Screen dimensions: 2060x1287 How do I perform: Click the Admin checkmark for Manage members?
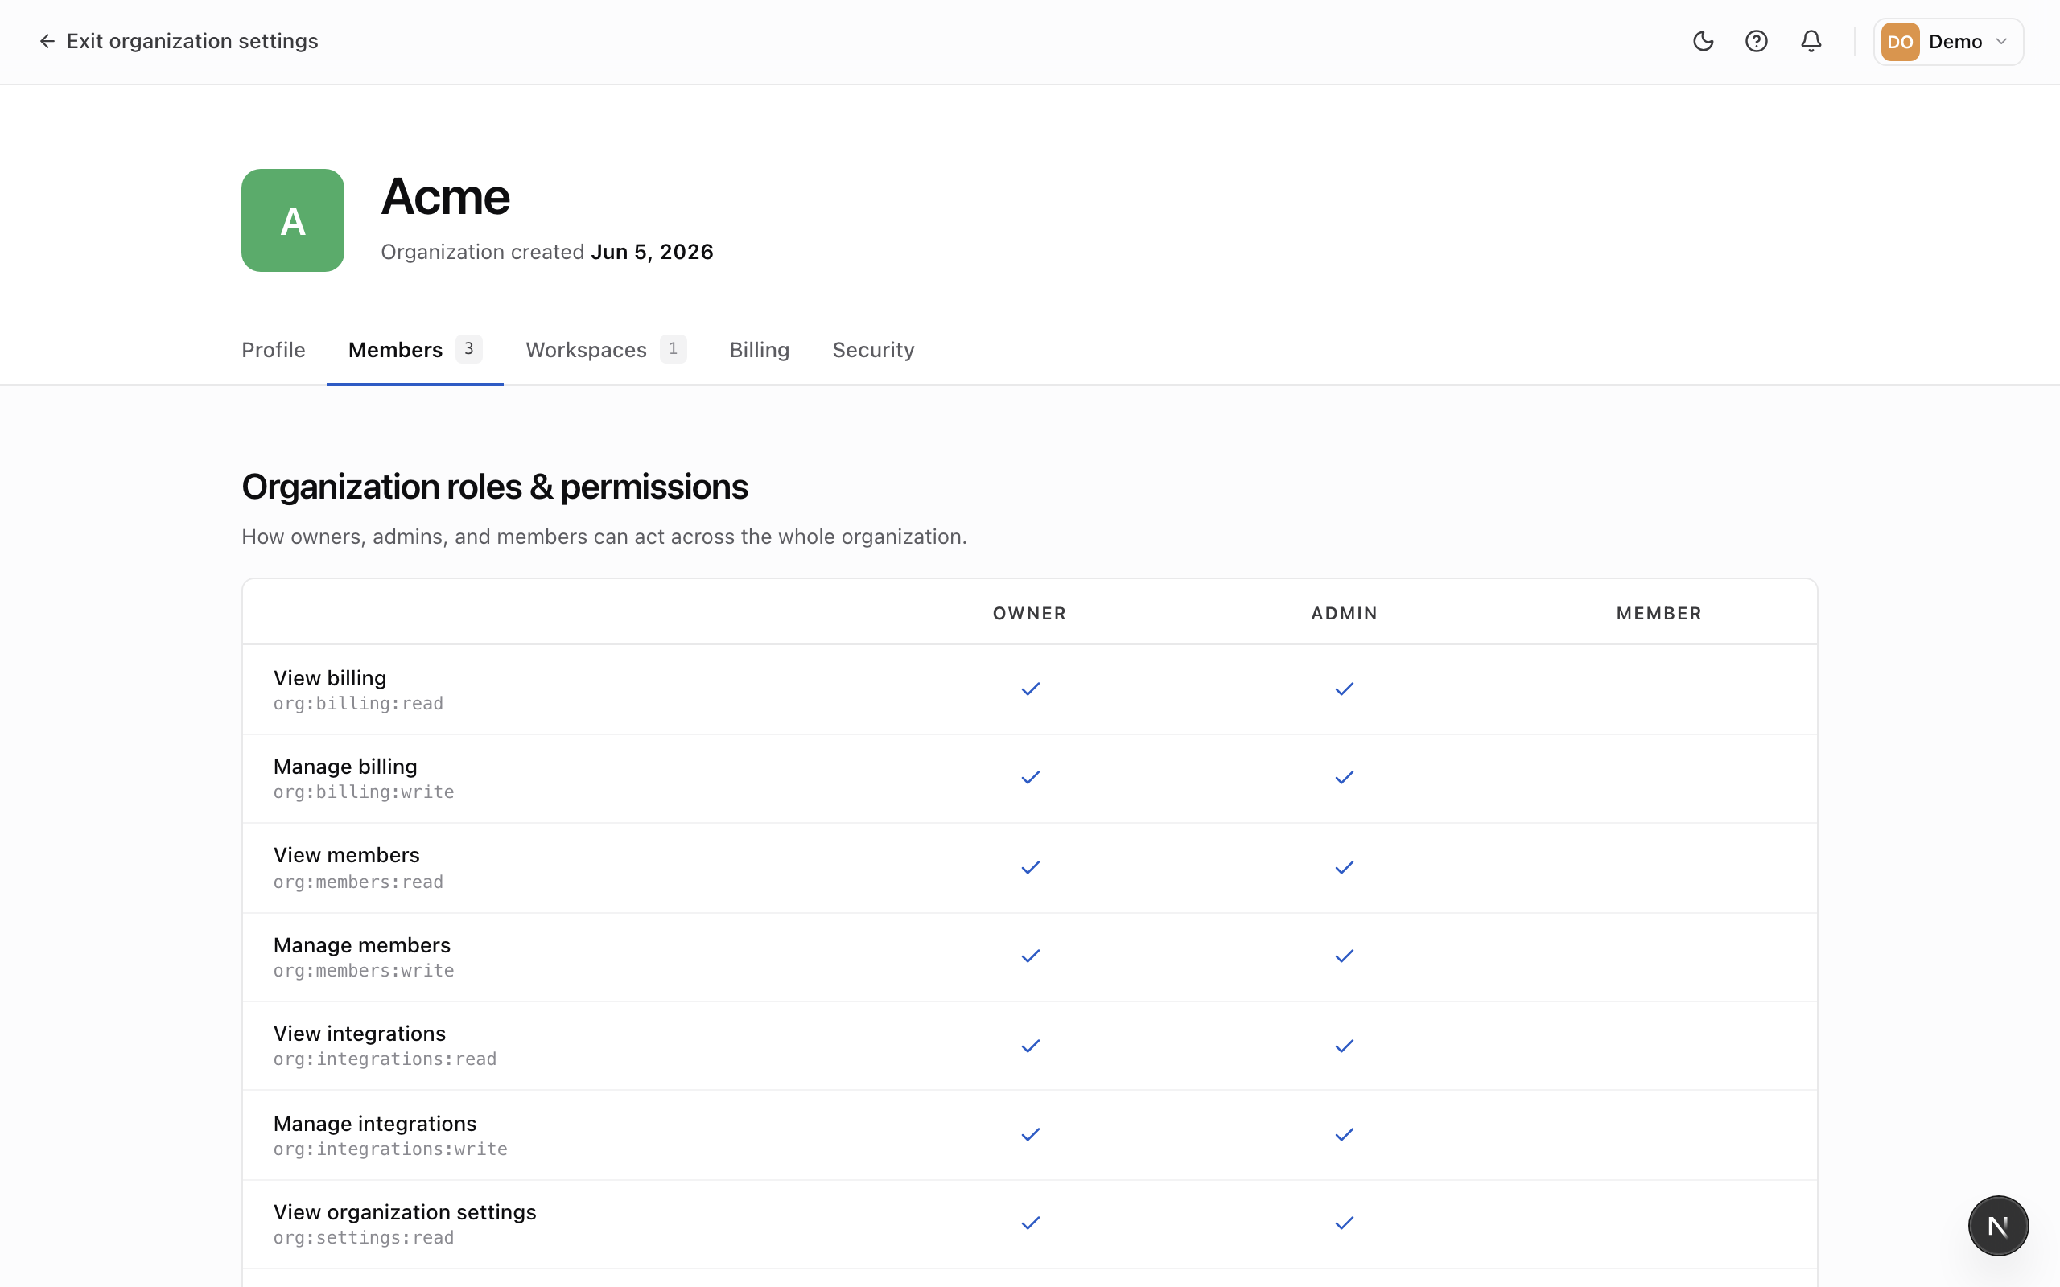(1344, 956)
